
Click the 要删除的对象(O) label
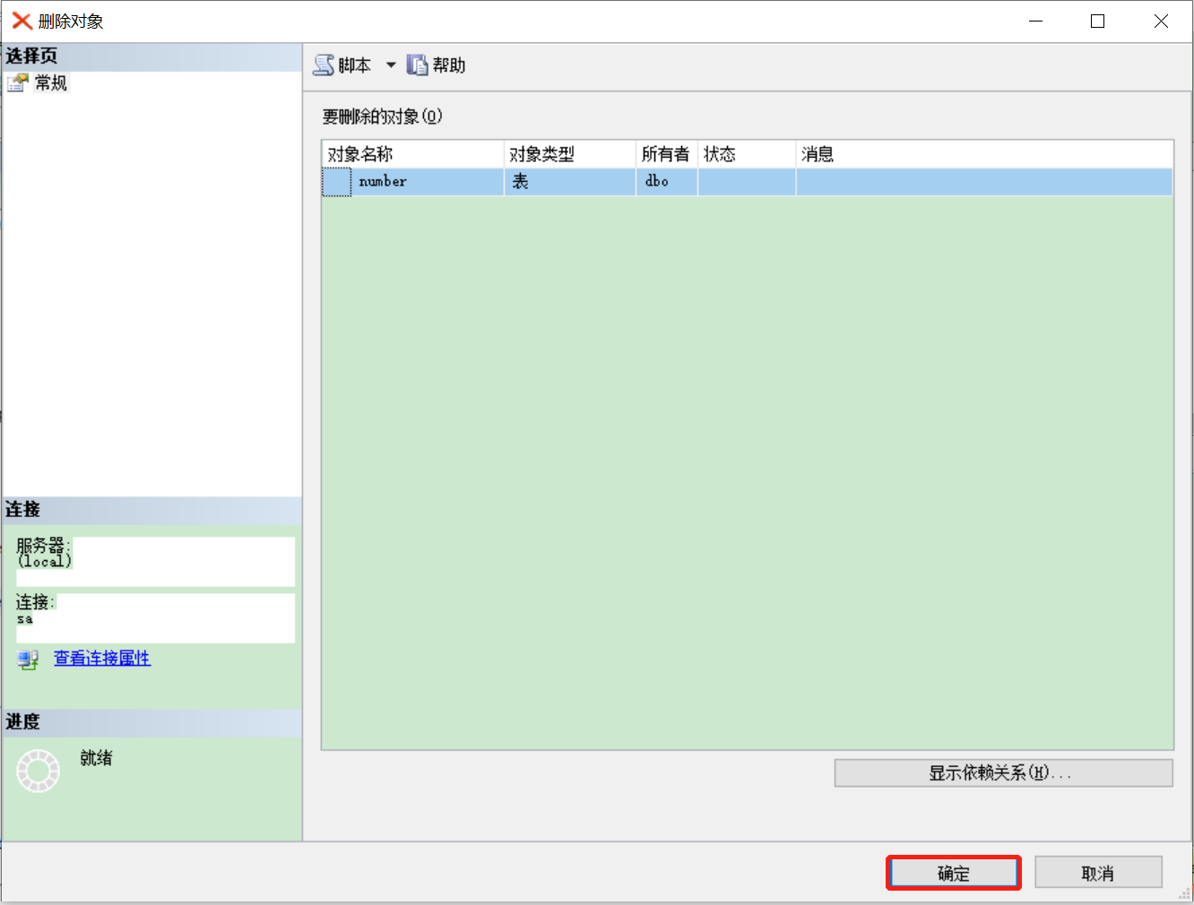(x=383, y=116)
